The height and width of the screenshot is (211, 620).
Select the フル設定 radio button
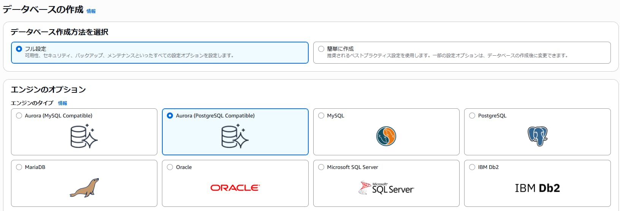point(19,49)
